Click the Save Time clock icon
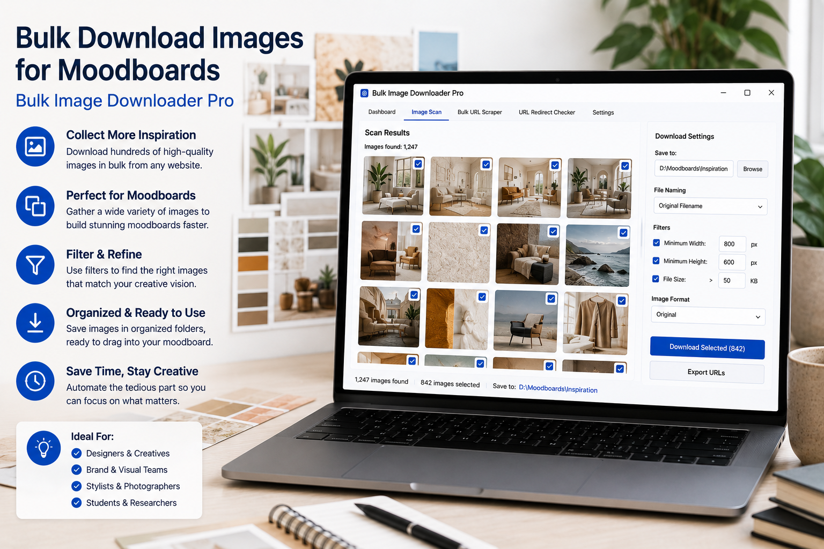Screen dimensions: 824x549 click(x=35, y=381)
